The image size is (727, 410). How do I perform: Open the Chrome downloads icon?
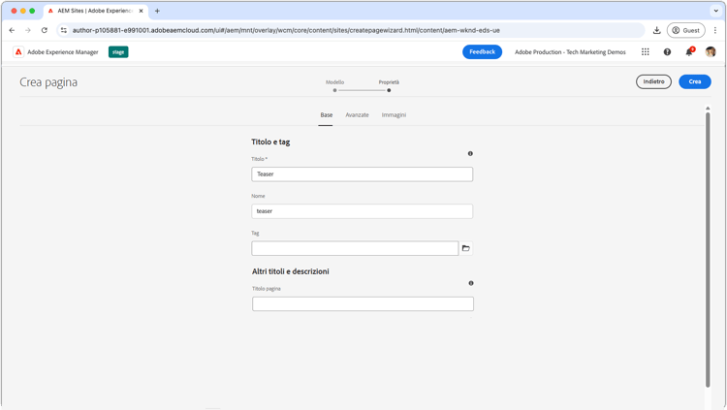pos(656,30)
